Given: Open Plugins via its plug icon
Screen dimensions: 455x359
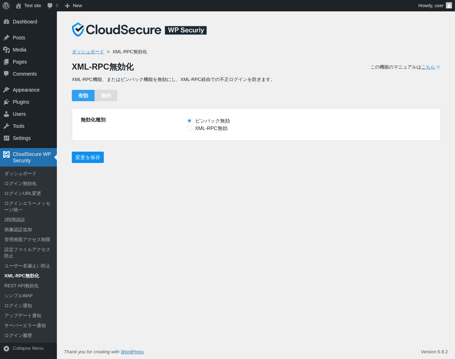Looking at the screenshot, I should pyautogui.click(x=6, y=102).
